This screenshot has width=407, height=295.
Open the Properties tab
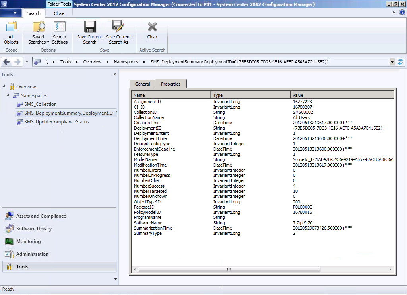[171, 84]
